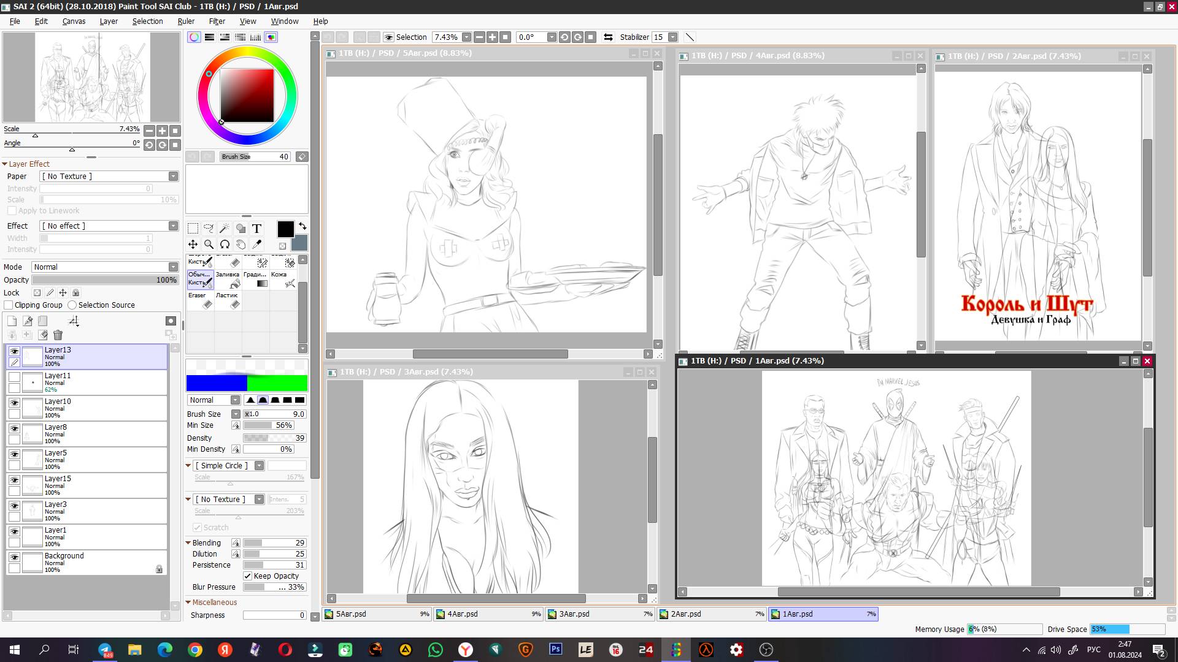This screenshot has height=662, width=1178.
Task: Collapse the Layer Effect section
Action: pyautogui.click(x=4, y=164)
